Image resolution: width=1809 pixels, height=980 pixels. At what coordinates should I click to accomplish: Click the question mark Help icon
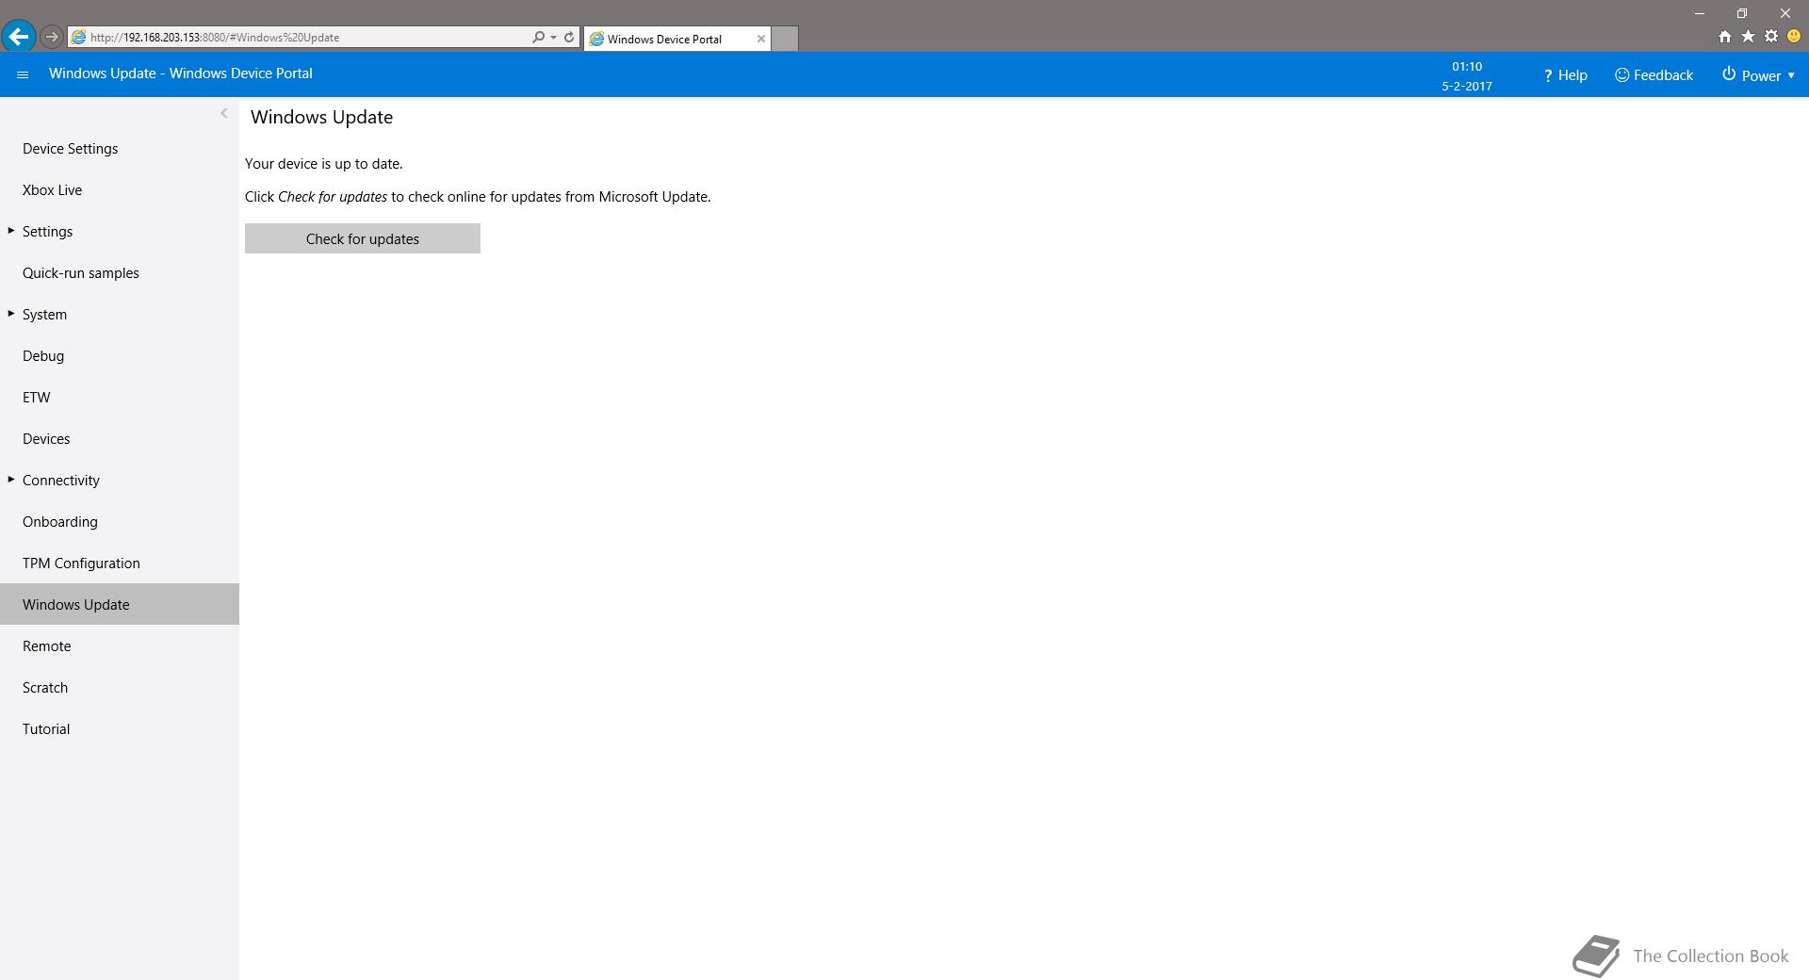pyautogui.click(x=1548, y=75)
